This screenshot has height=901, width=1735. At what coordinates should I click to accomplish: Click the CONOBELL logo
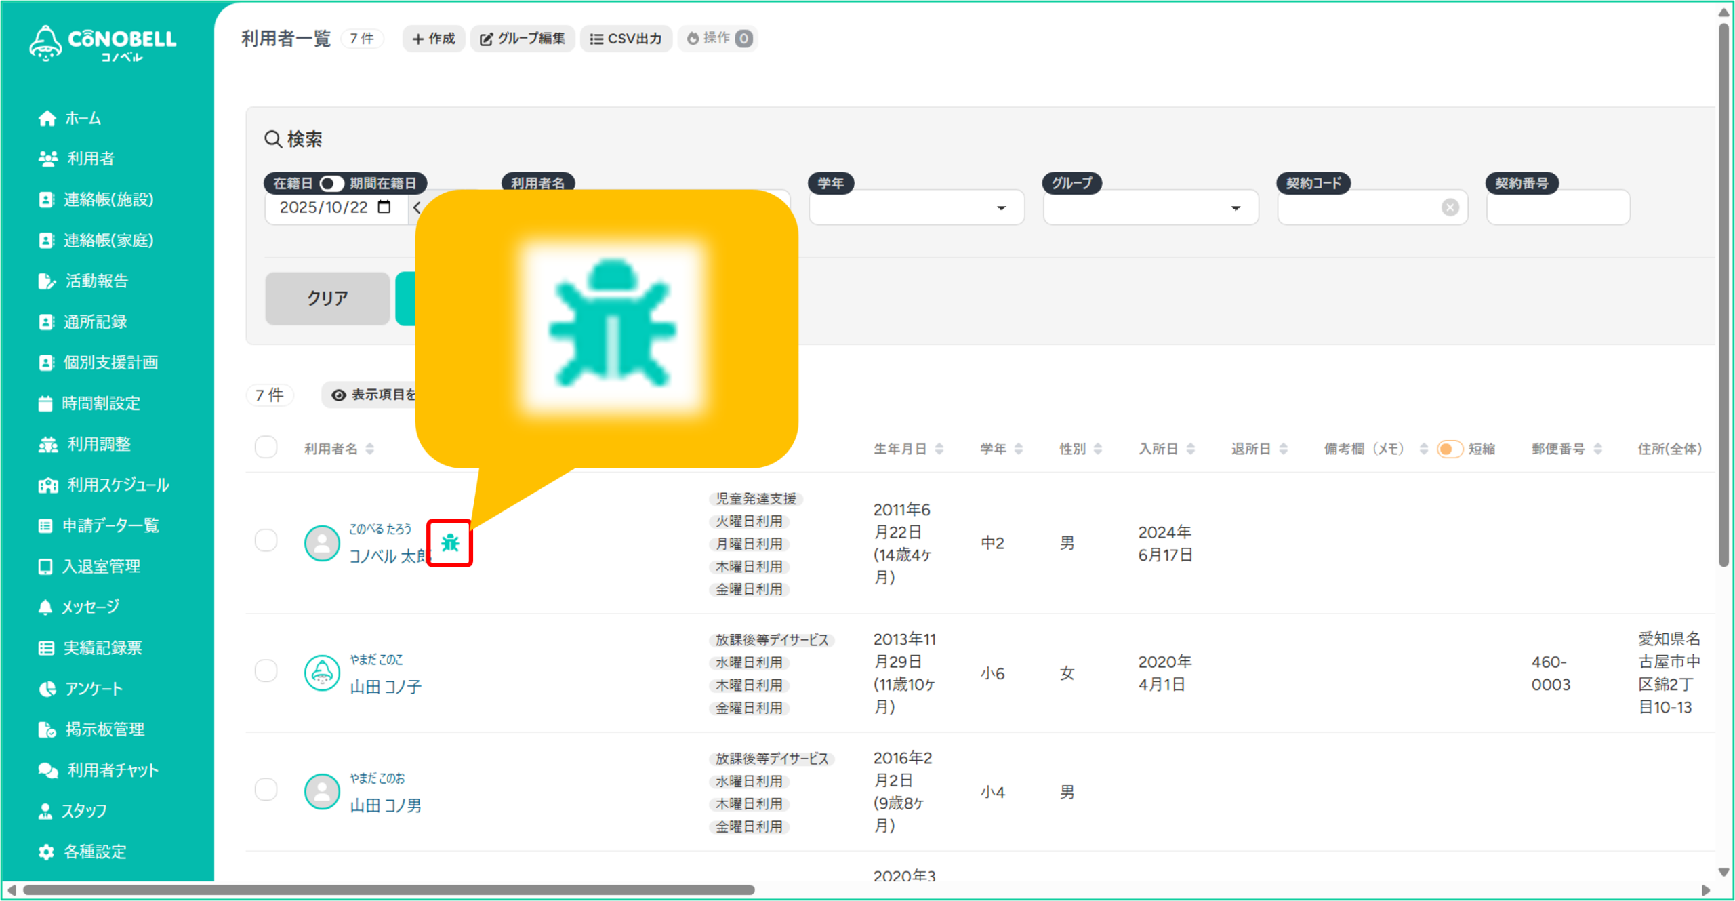pyautogui.click(x=103, y=42)
